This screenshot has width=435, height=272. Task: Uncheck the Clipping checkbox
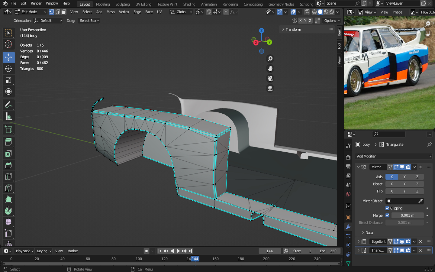point(387,208)
